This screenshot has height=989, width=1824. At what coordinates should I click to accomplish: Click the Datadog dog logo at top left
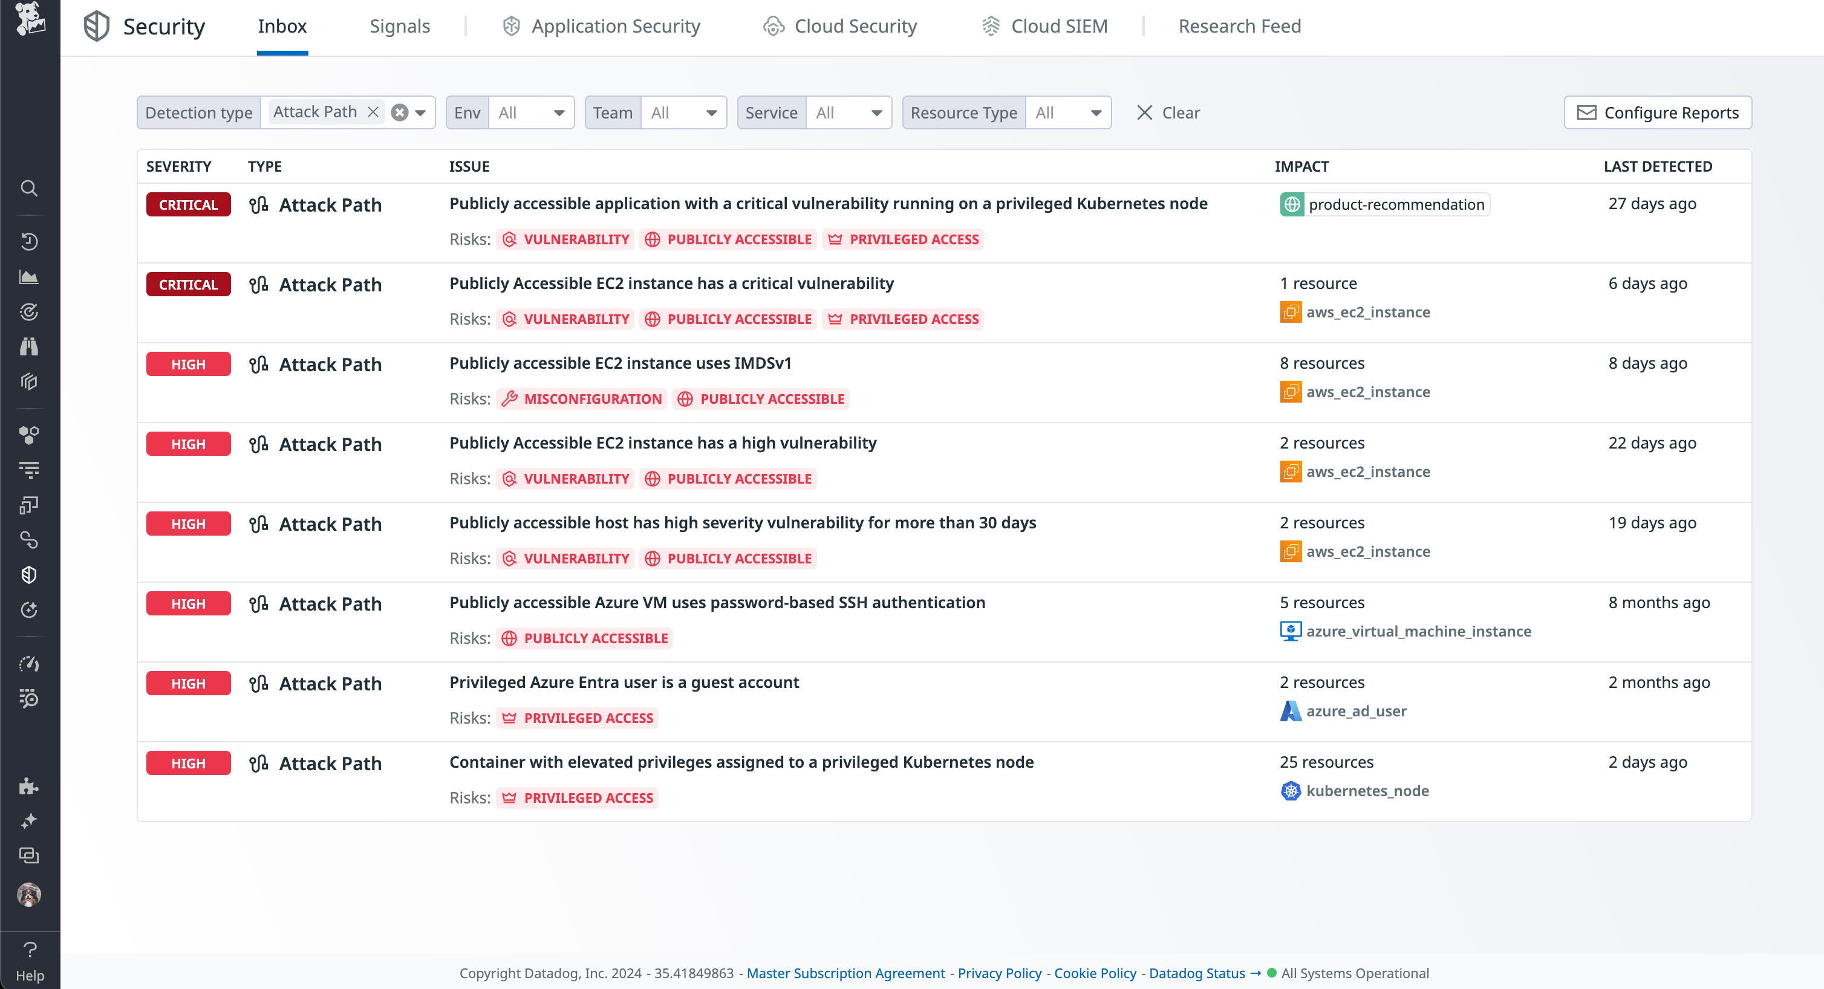pyautogui.click(x=28, y=21)
